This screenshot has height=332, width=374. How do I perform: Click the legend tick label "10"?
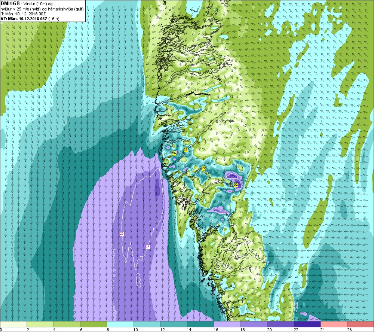(135, 330)
